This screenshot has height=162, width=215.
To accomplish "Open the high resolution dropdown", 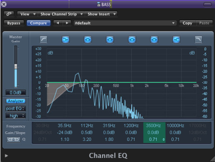I will 16,116.
